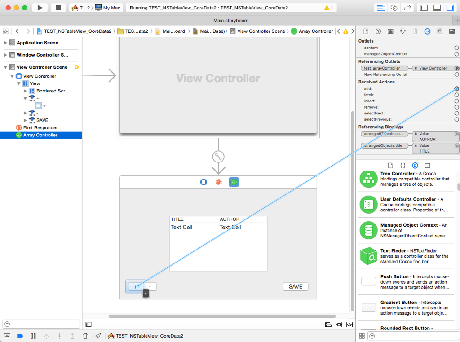The image size is (460, 342).
Task: Select the First Responder icon in scene dock
Action: pyautogui.click(x=219, y=182)
